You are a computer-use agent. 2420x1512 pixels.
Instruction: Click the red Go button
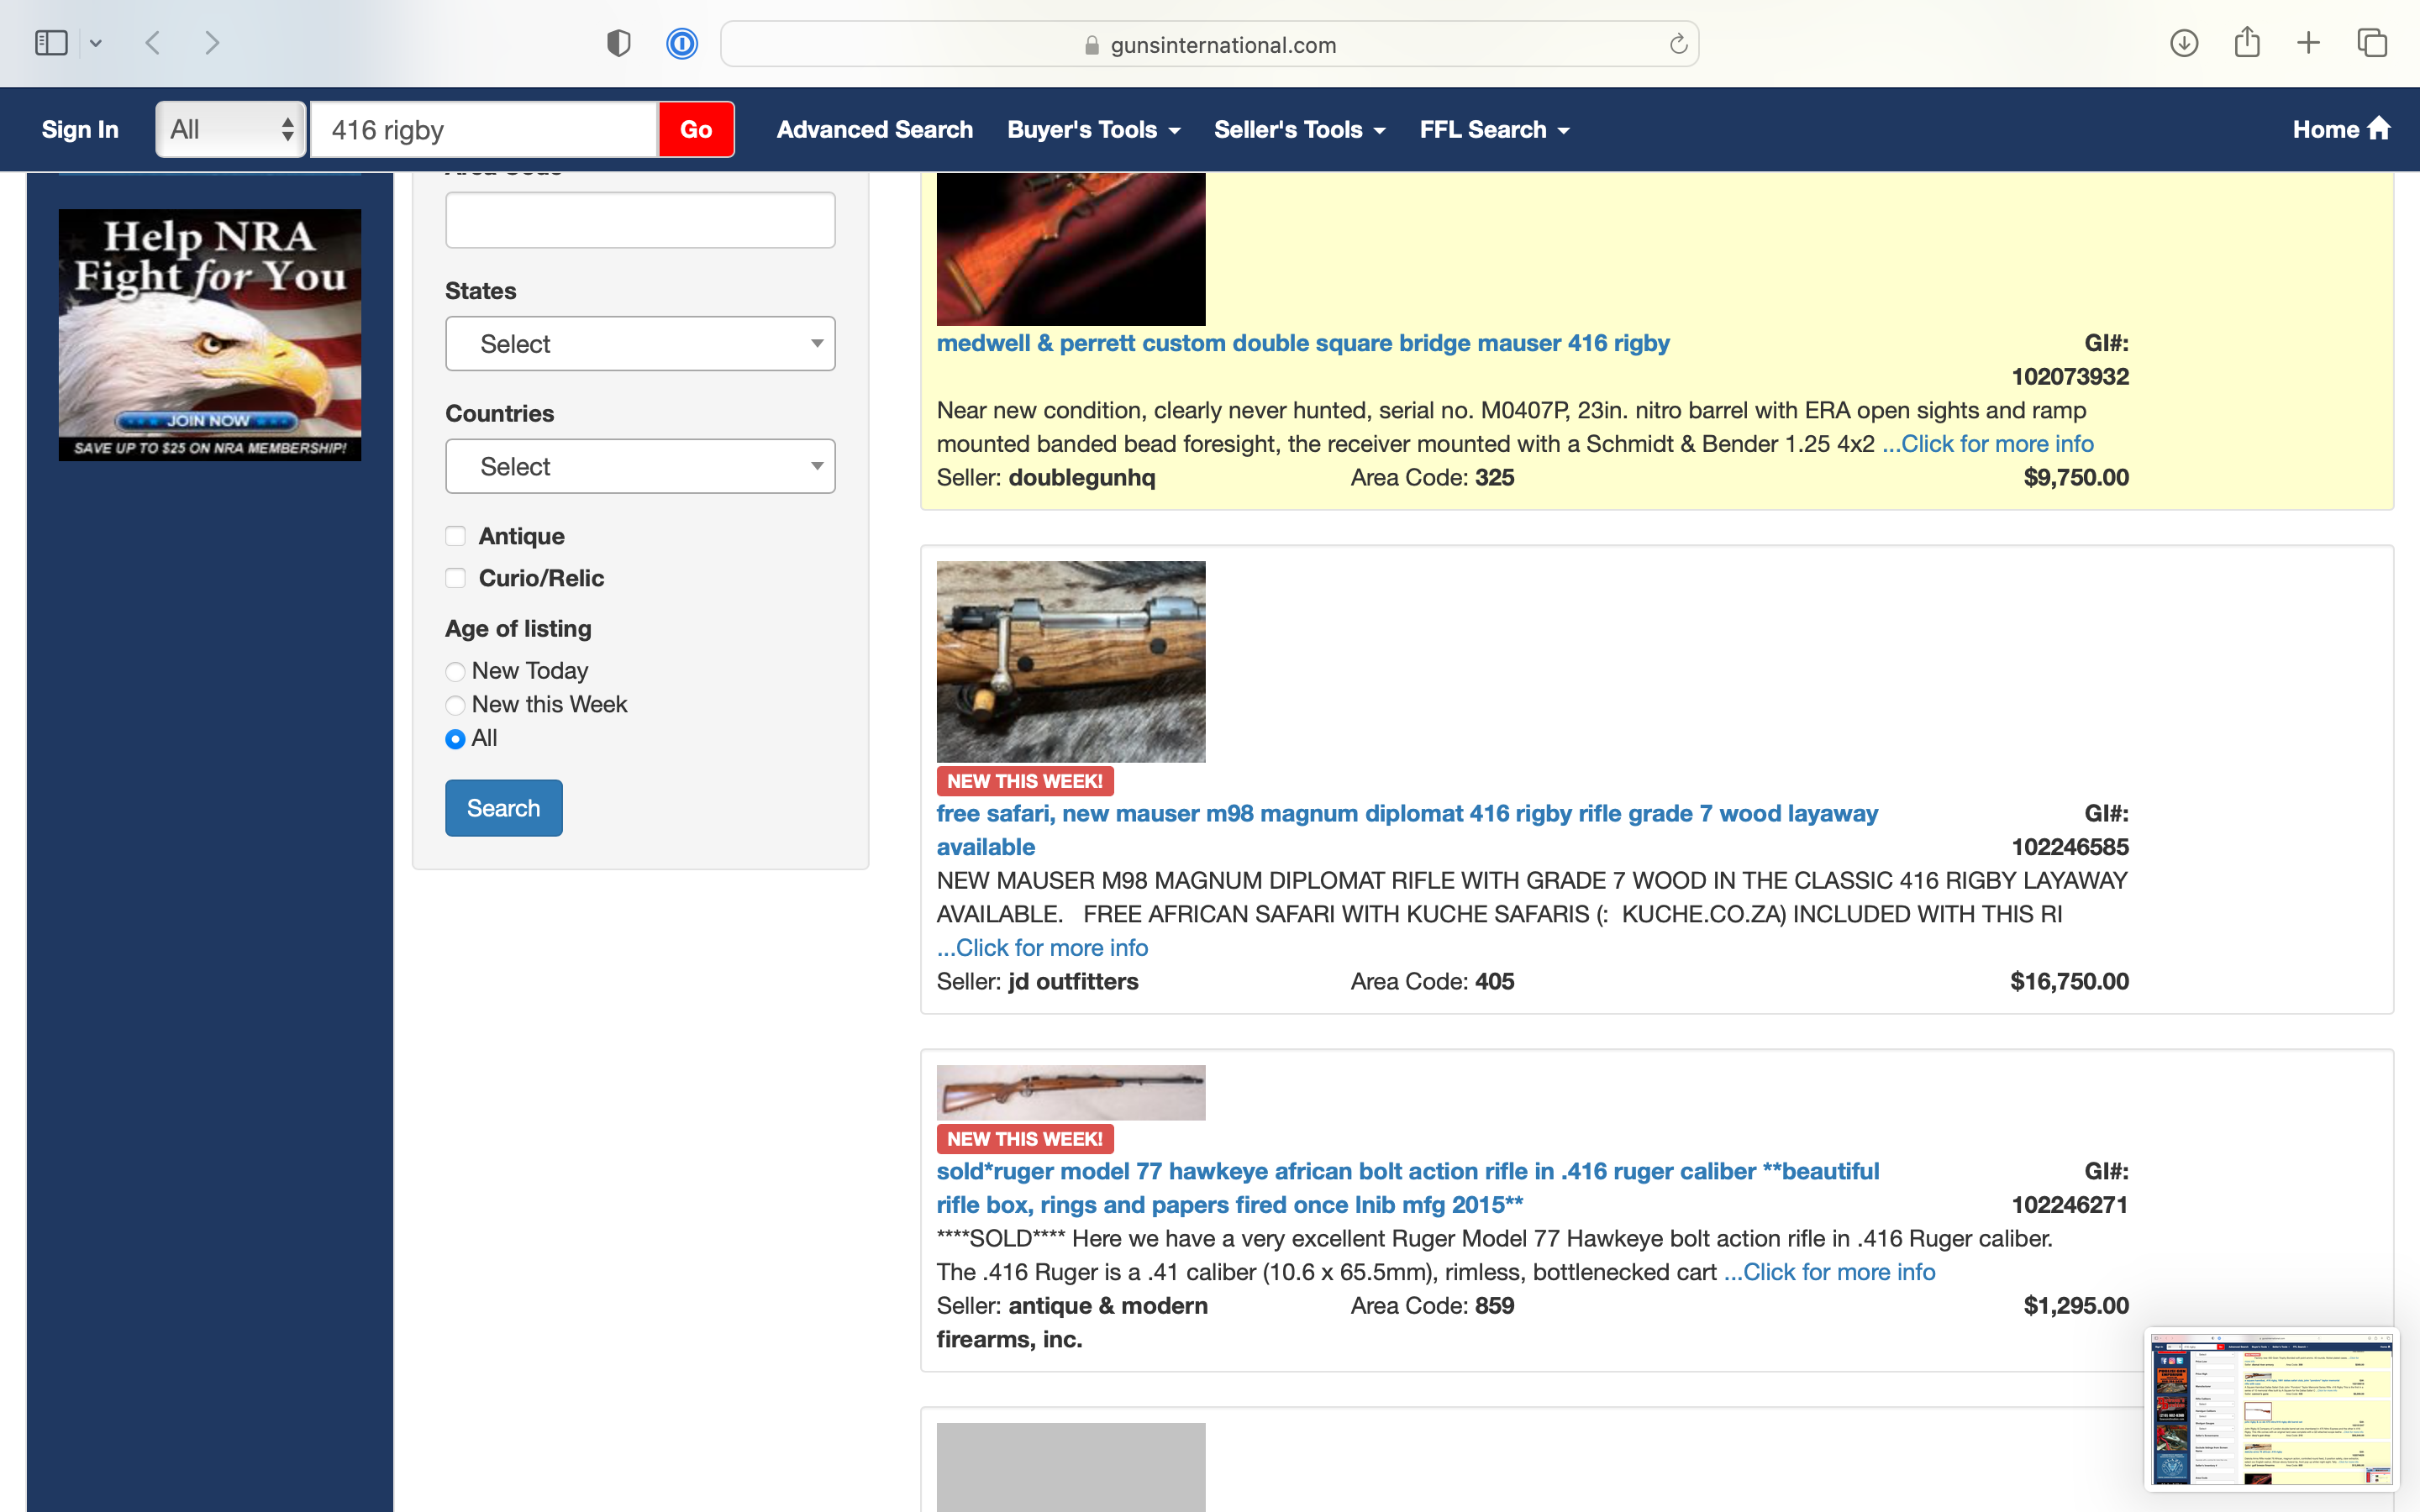click(x=696, y=129)
